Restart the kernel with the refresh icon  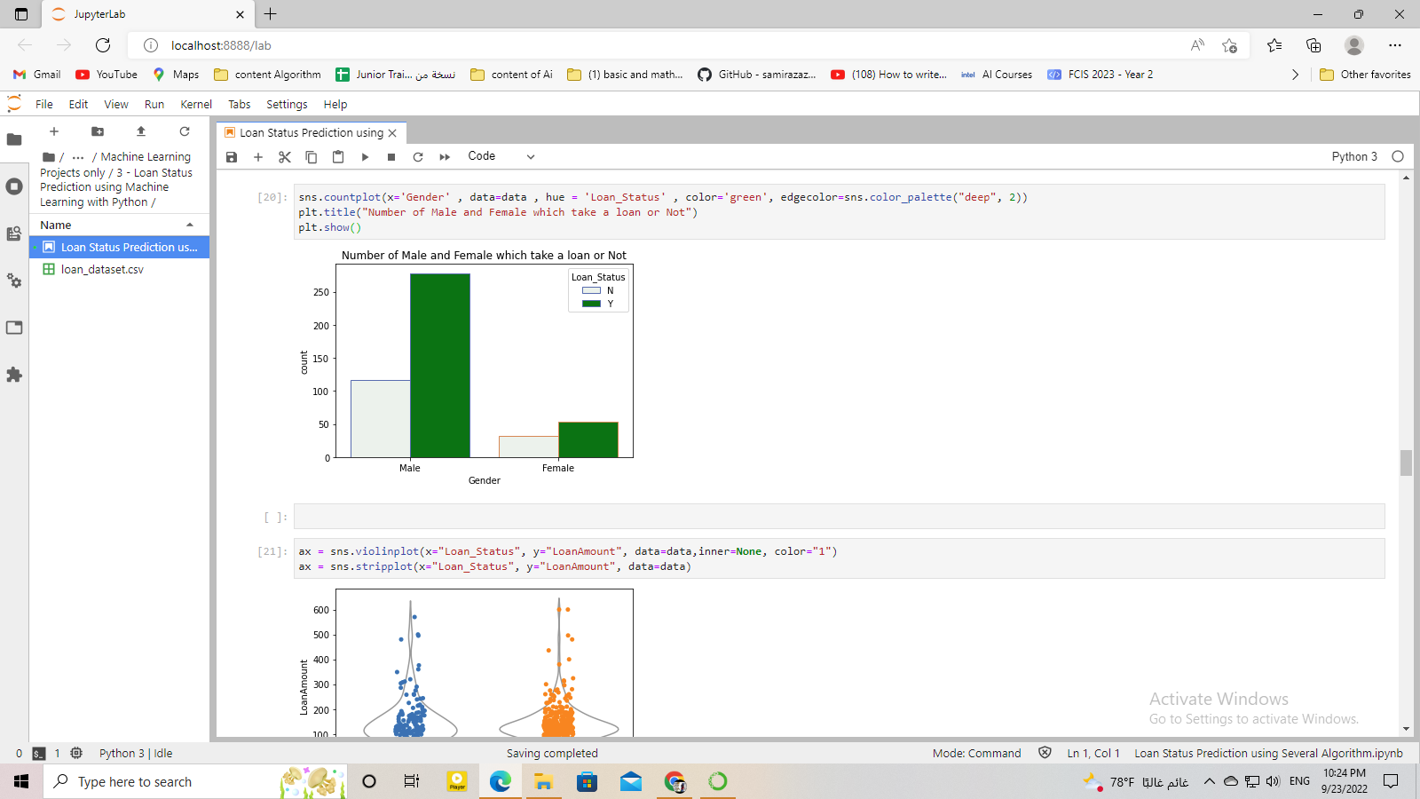418,156
